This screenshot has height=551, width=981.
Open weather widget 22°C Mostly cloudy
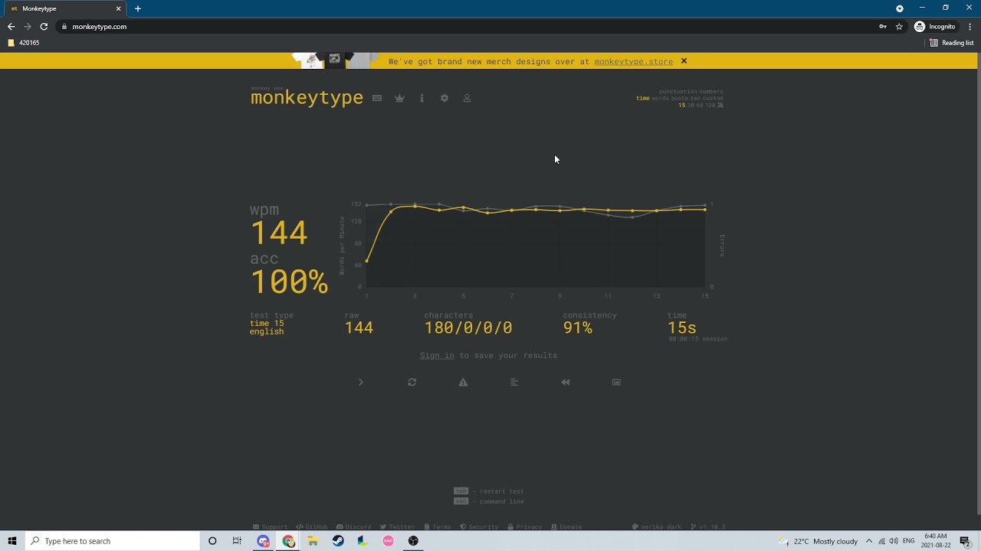pyautogui.click(x=818, y=541)
